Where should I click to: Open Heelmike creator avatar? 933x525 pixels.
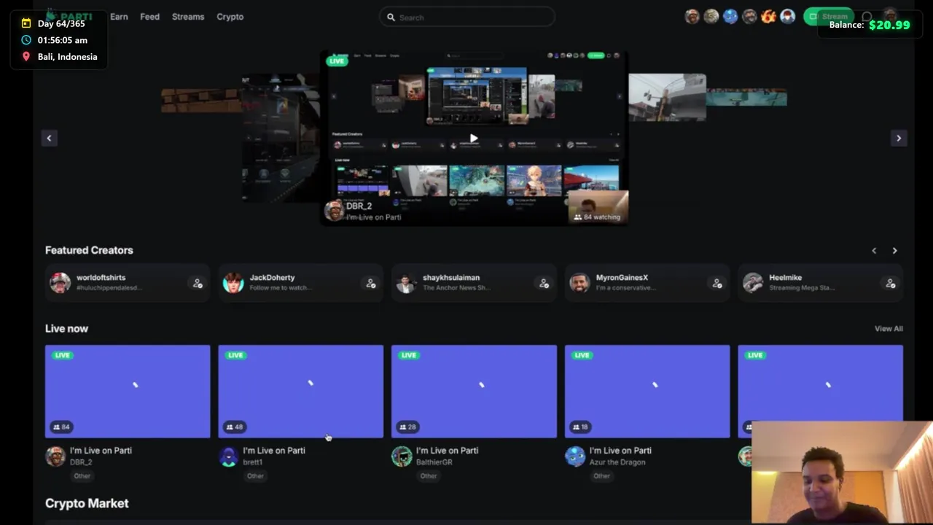[x=753, y=283]
